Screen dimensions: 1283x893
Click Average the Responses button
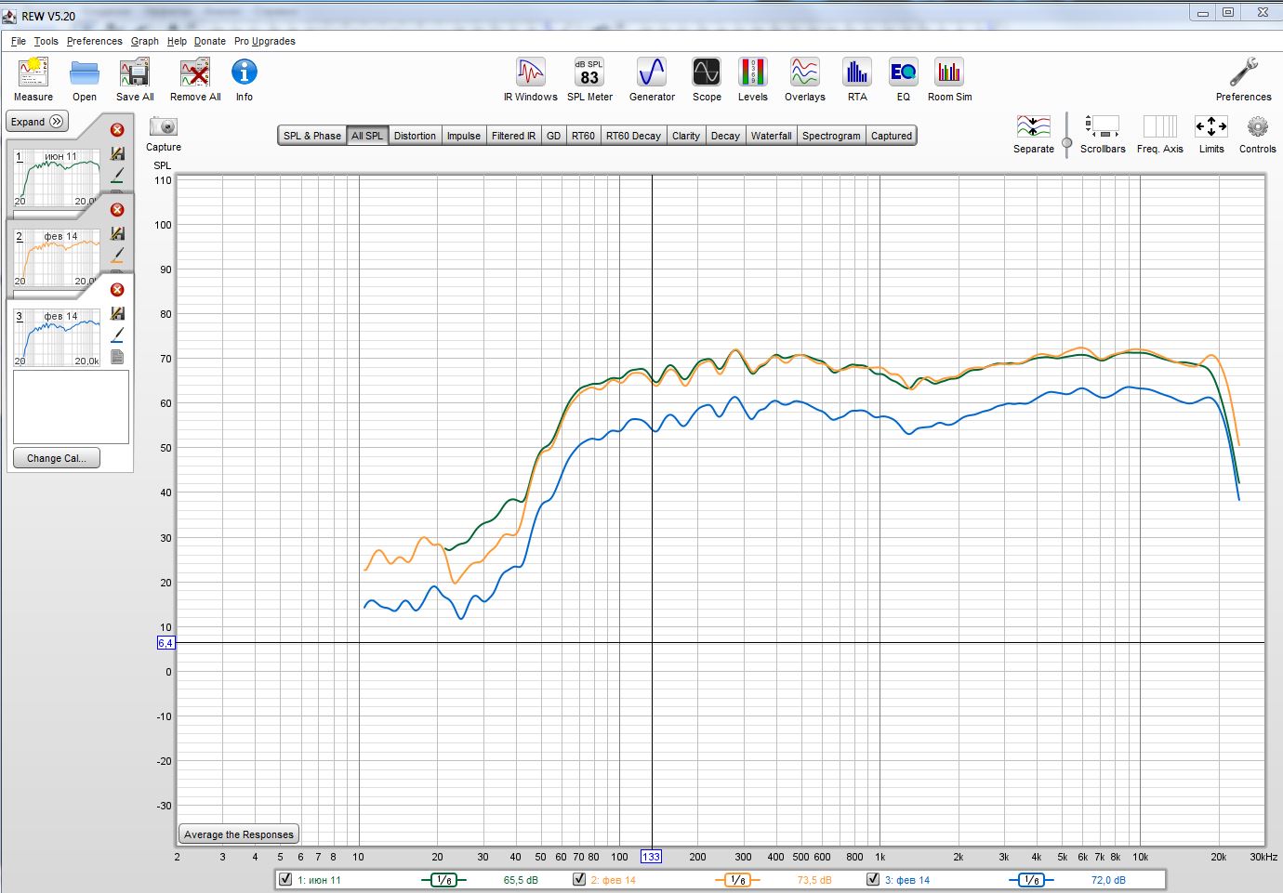(239, 834)
